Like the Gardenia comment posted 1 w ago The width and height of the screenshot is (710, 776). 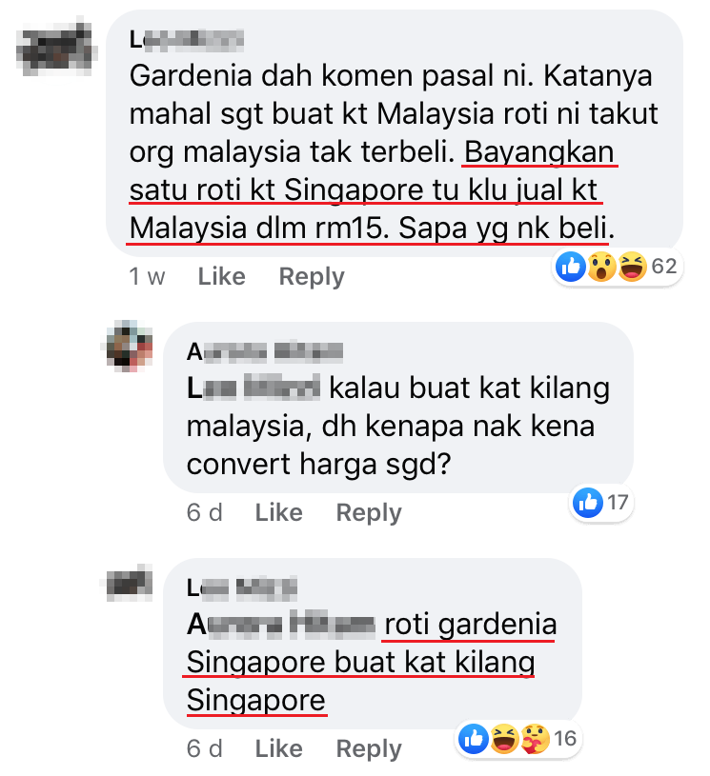point(221,276)
